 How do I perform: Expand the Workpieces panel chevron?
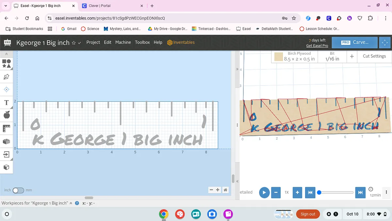click(71, 203)
